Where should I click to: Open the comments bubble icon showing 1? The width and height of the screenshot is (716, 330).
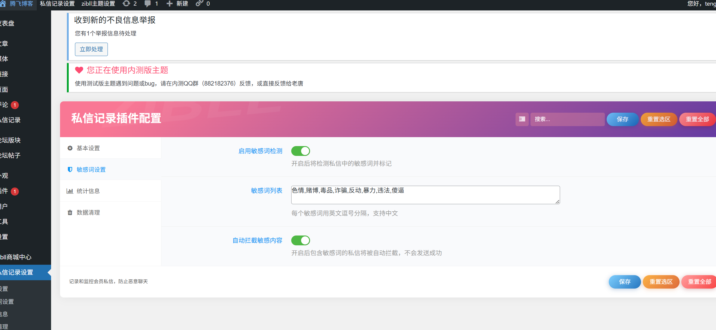pos(148,4)
